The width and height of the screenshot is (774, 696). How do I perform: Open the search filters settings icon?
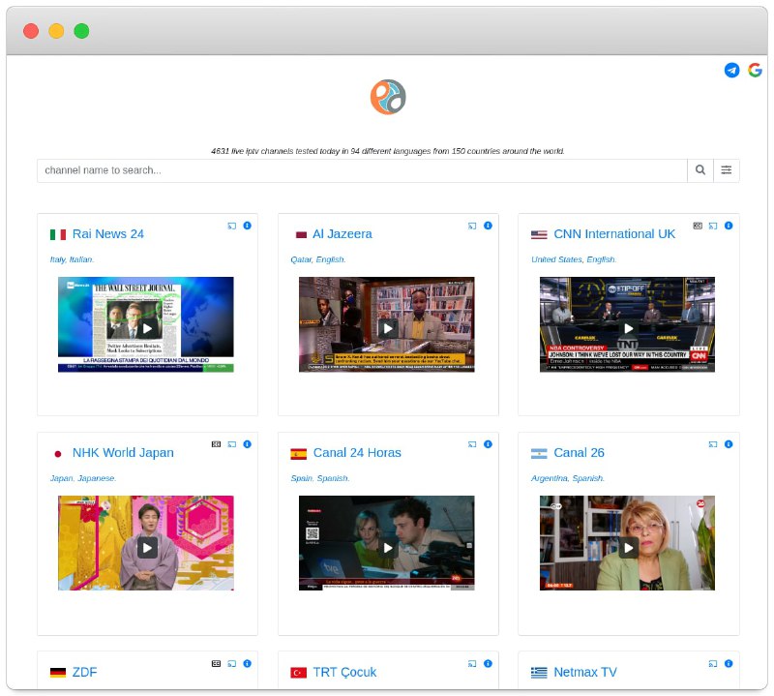click(x=727, y=170)
